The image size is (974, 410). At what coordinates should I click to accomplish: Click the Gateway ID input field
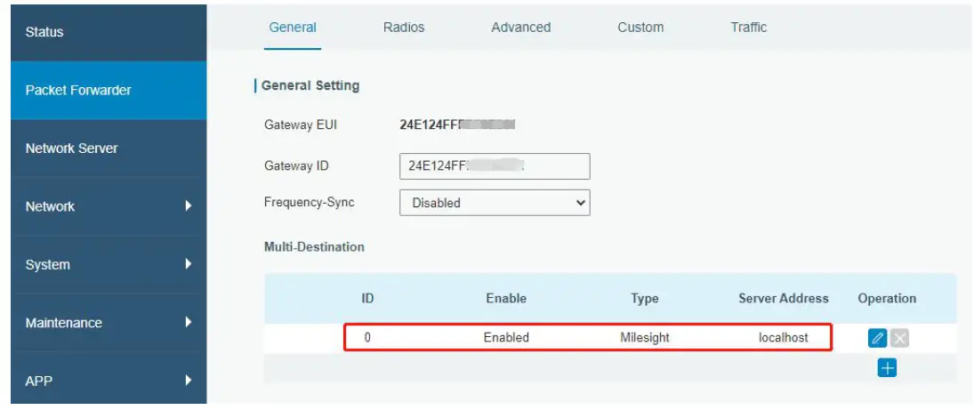click(x=495, y=166)
